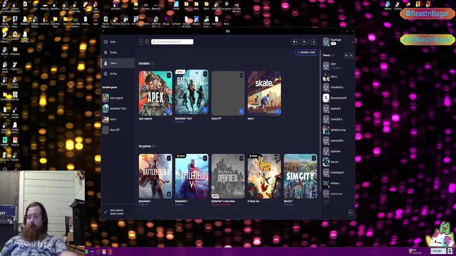Open the Apex Legends tile options menu
The width and height of the screenshot is (456, 256).
169,75
